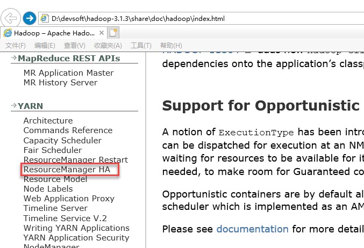Open the ResourceManager HA link

pos(67,170)
